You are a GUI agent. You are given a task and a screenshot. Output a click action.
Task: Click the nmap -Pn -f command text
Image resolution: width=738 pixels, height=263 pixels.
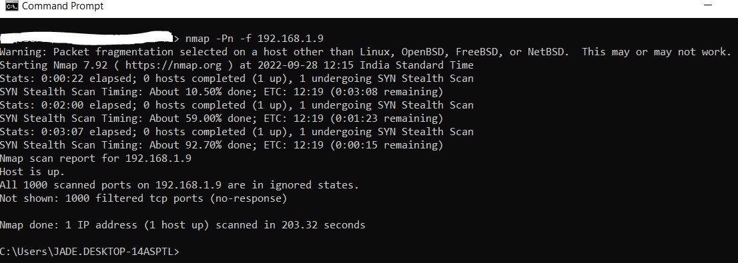255,39
